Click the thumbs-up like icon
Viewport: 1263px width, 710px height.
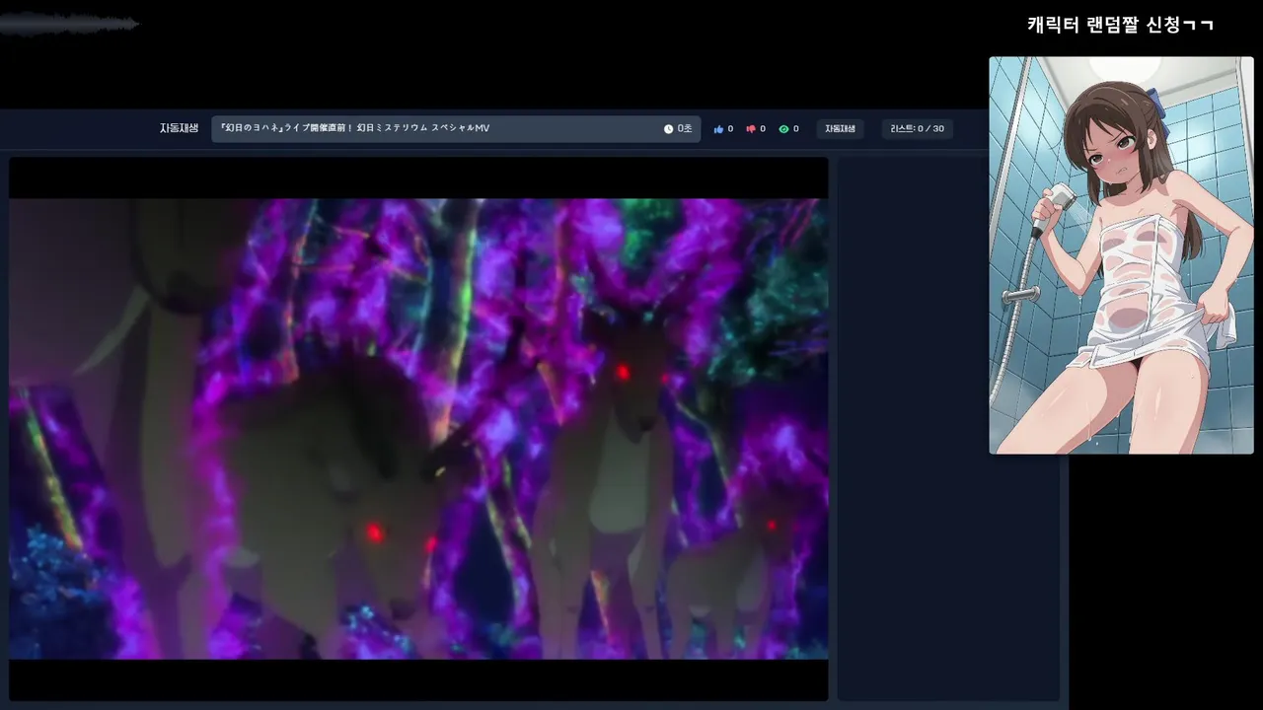(718, 129)
